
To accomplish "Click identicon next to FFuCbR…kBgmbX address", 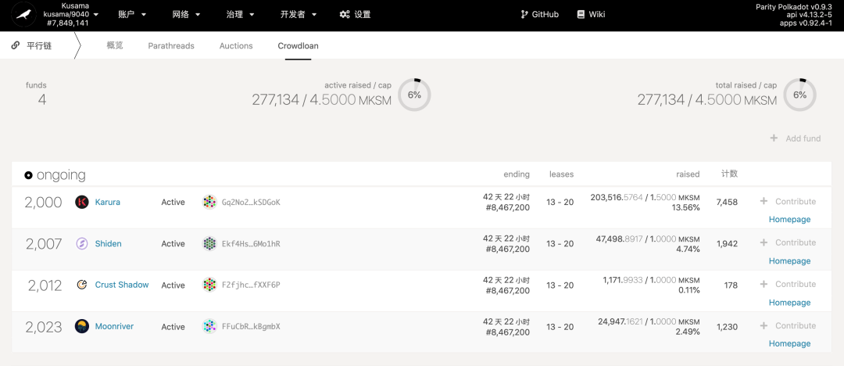I will pyautogui.click(x=209, y=326).
